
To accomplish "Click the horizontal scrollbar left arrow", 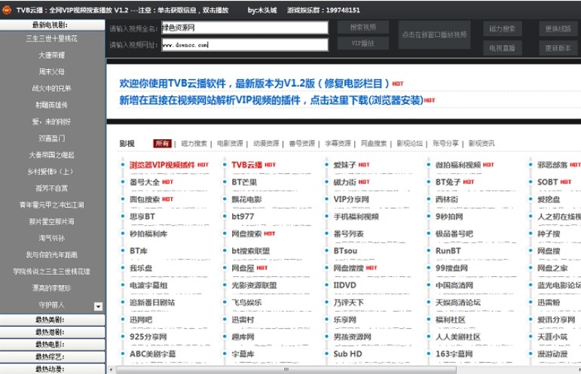I will point(112,369).
